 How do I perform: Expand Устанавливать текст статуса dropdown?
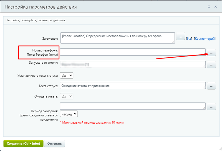click(x=67, y=75)
